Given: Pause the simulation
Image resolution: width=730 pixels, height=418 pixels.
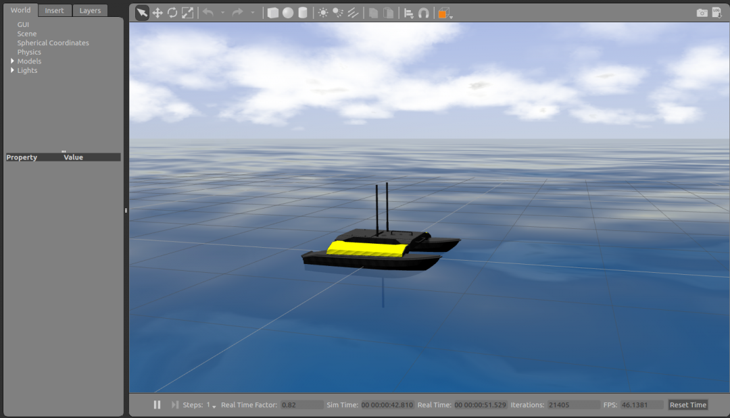Looking at the screenshot, I should tap(157, 404).
